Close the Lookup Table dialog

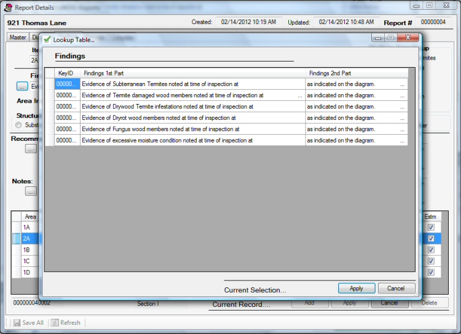click(408, 38)
